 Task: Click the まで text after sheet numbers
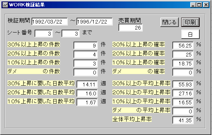click(x=87, y=33)
